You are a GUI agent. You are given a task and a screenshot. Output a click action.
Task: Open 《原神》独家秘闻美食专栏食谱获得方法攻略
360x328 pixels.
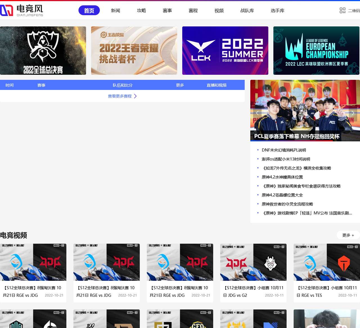click(301, 186)
